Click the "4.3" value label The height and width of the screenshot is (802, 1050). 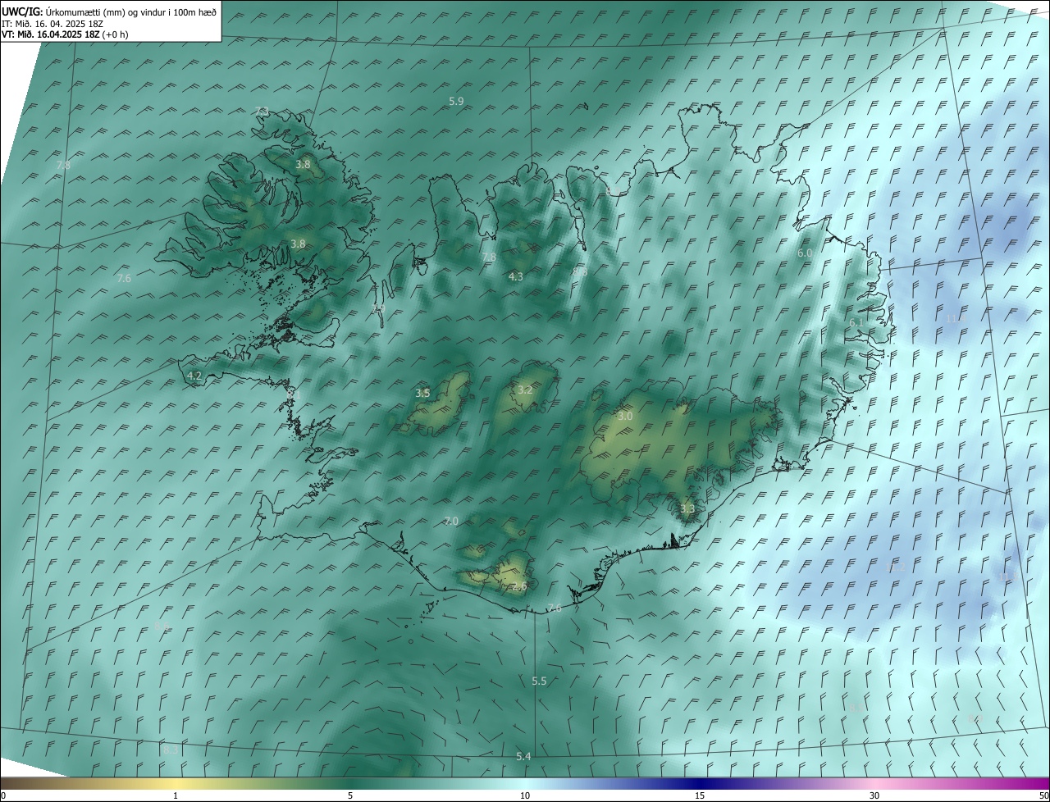(516, 277)
